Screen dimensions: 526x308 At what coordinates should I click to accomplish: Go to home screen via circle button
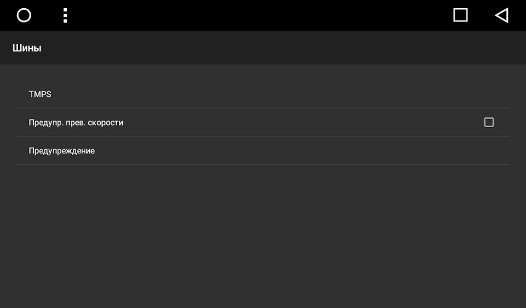coord(24,15)
